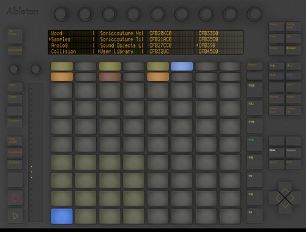
Task: Select the 1/32 repeat rate button
Action: (x=255, y=108)
